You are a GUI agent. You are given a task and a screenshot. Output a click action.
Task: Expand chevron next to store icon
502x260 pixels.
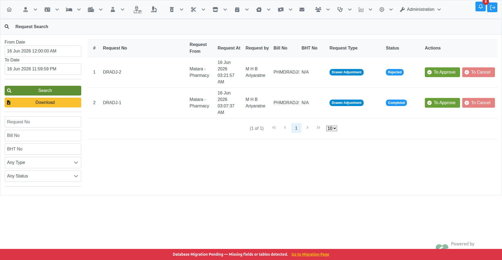point(225,9)
